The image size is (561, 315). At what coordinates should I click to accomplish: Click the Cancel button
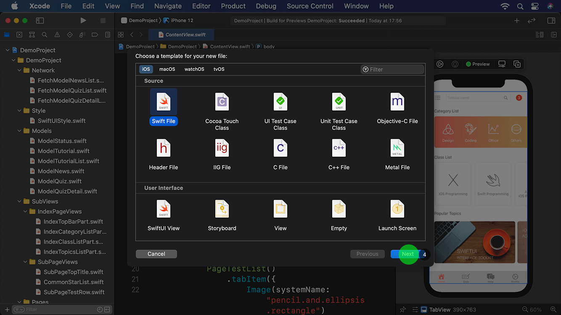click(156, 254)
